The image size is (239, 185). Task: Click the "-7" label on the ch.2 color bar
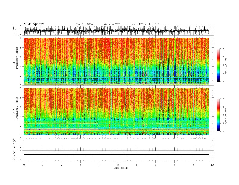coord(222,131)
